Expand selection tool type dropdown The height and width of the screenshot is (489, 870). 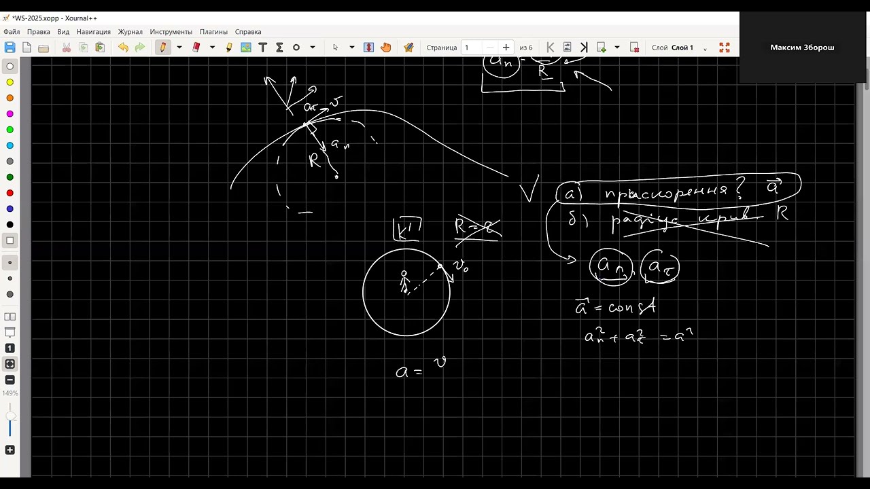[351, 48]
